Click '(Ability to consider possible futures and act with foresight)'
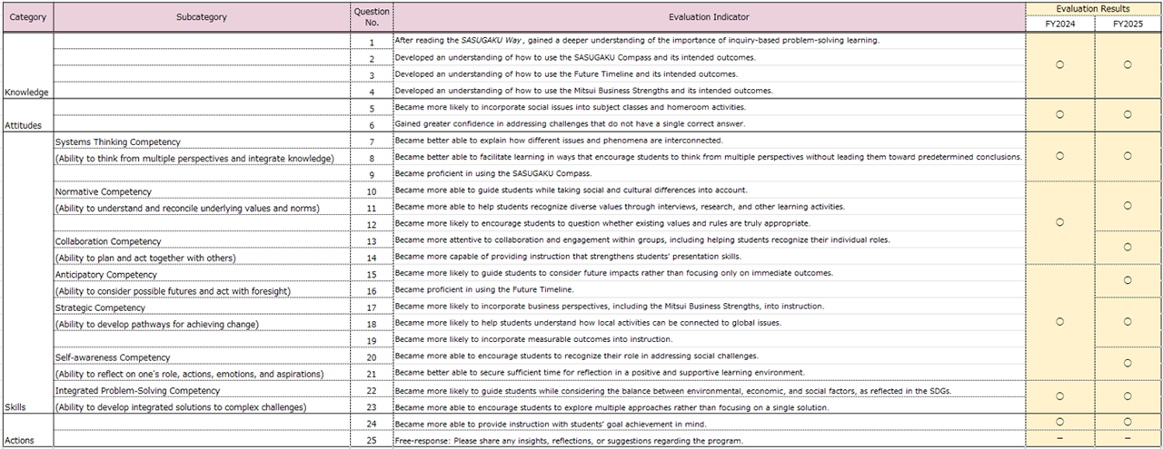Viewport: 1163px width, 449px height. [173, 291]
